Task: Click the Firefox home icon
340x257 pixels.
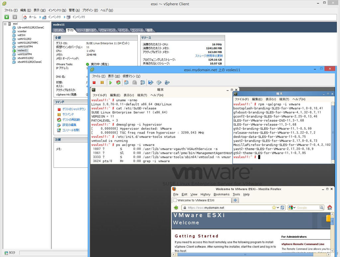Action: [x=330, y=207]
